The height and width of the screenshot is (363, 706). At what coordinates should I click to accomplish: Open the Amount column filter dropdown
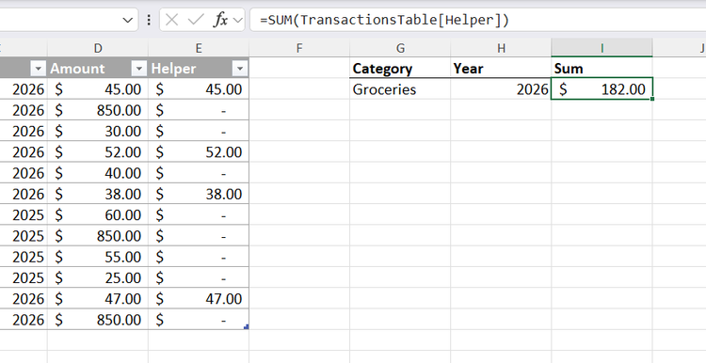click(138, 69)
